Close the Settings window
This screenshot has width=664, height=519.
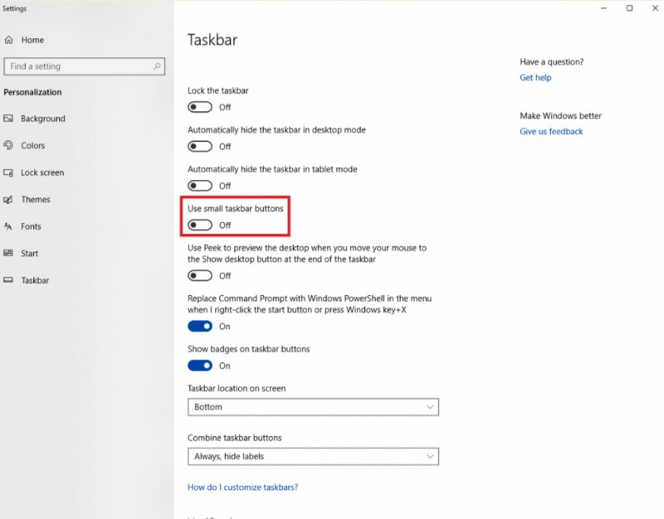click(655, 8)
